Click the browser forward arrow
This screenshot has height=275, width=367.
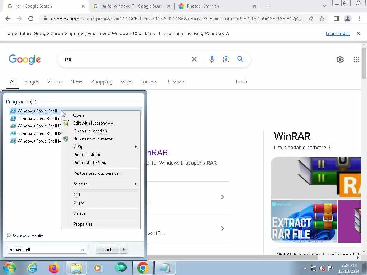(19, 19)
